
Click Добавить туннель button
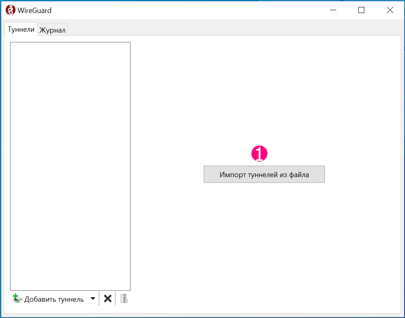[x=48, y=299]
